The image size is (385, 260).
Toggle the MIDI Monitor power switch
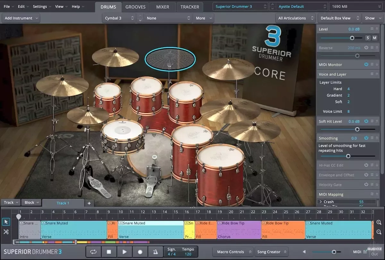pos(366,64)
